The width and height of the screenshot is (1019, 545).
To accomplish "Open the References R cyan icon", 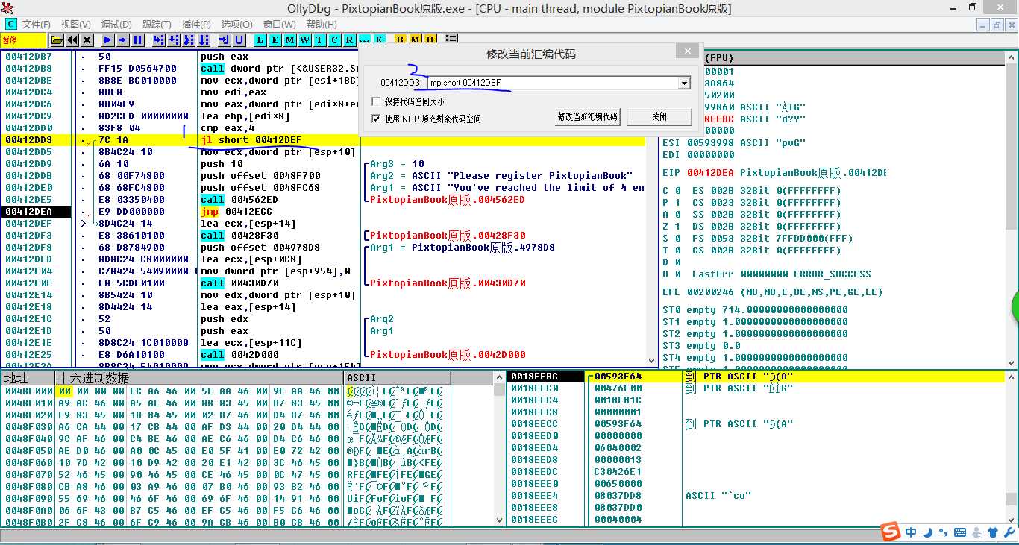I will (349, 40).
